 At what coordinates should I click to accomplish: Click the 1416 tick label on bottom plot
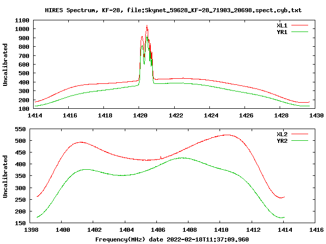point(316,230)
